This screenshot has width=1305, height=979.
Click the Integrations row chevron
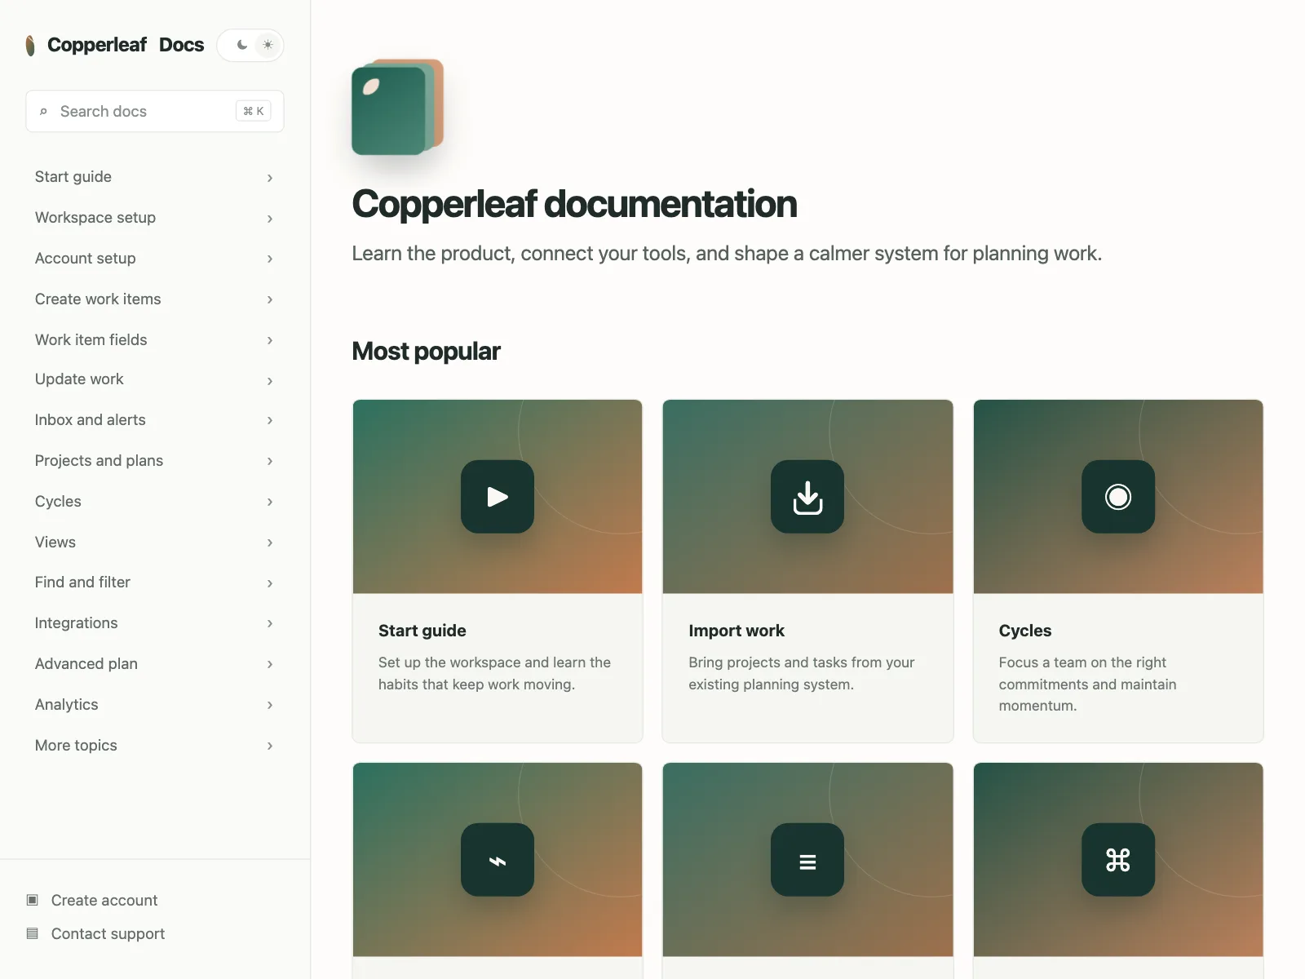270,623
